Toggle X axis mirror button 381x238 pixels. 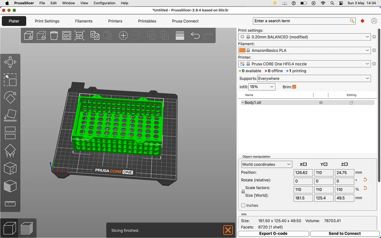point(305,165)
